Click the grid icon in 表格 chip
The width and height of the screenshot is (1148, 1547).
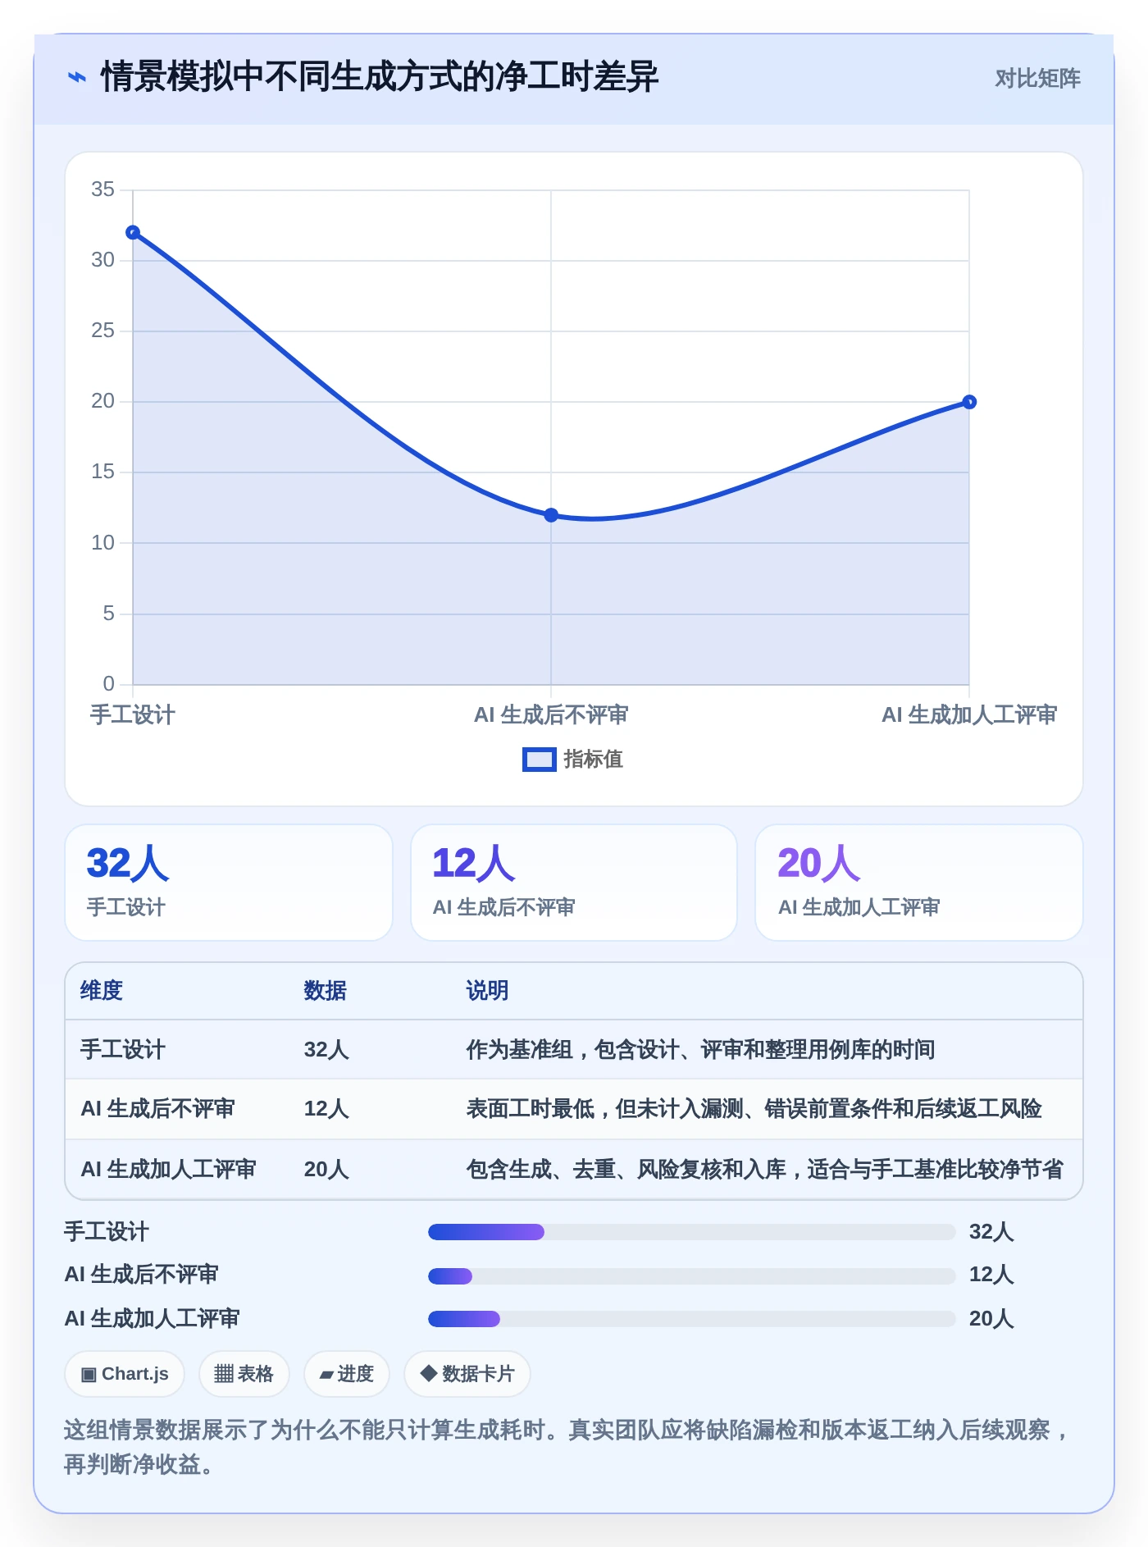pyautogui.click(x=224, y=1374)
